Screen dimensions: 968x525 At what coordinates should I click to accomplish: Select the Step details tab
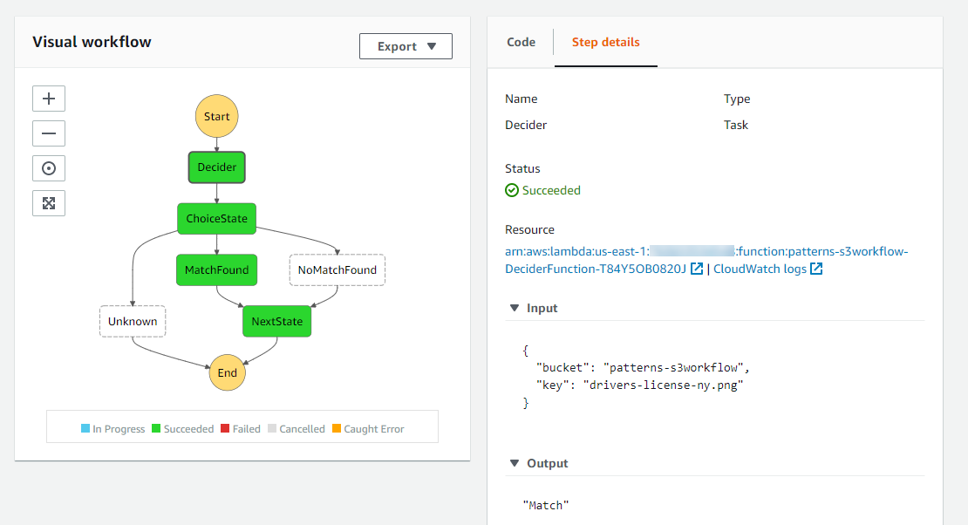(605, 42)
